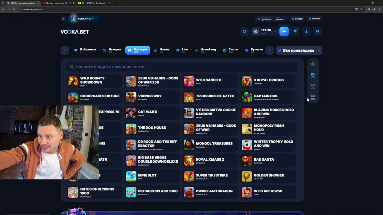383x215 pixels.
Task: Open 3 Royal Dracos game
Action: coord(268,81)
